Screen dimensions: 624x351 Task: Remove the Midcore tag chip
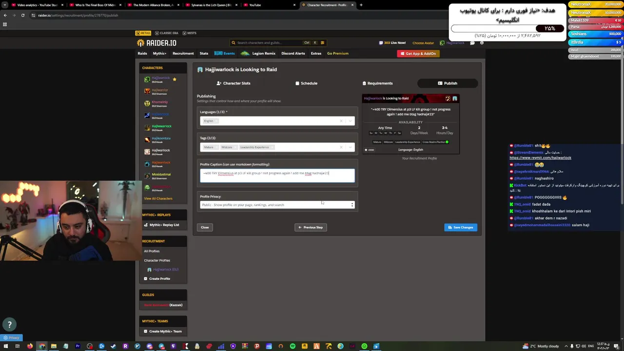[235, 147]
